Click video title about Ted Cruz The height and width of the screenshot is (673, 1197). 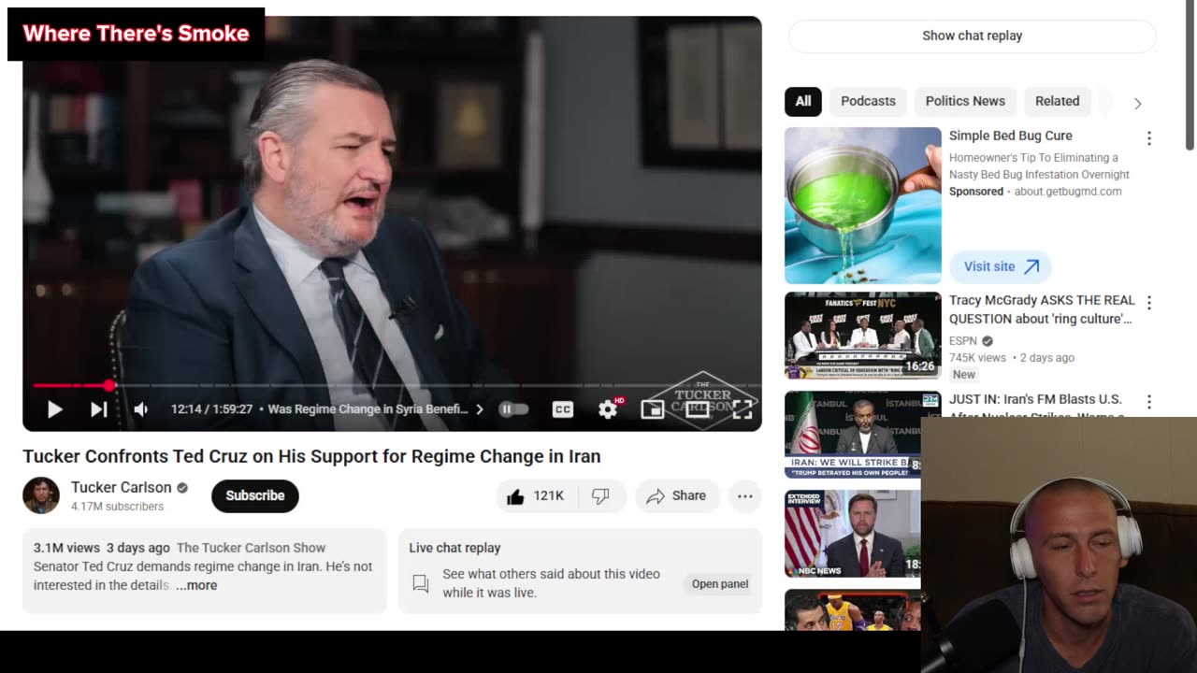311,456
